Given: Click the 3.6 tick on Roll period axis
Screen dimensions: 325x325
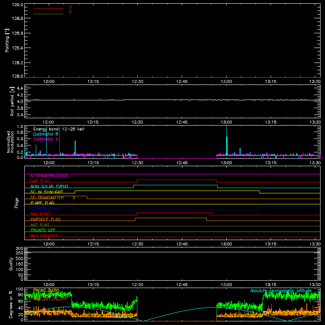Looking at the screenshot, I should coord(20,115).
